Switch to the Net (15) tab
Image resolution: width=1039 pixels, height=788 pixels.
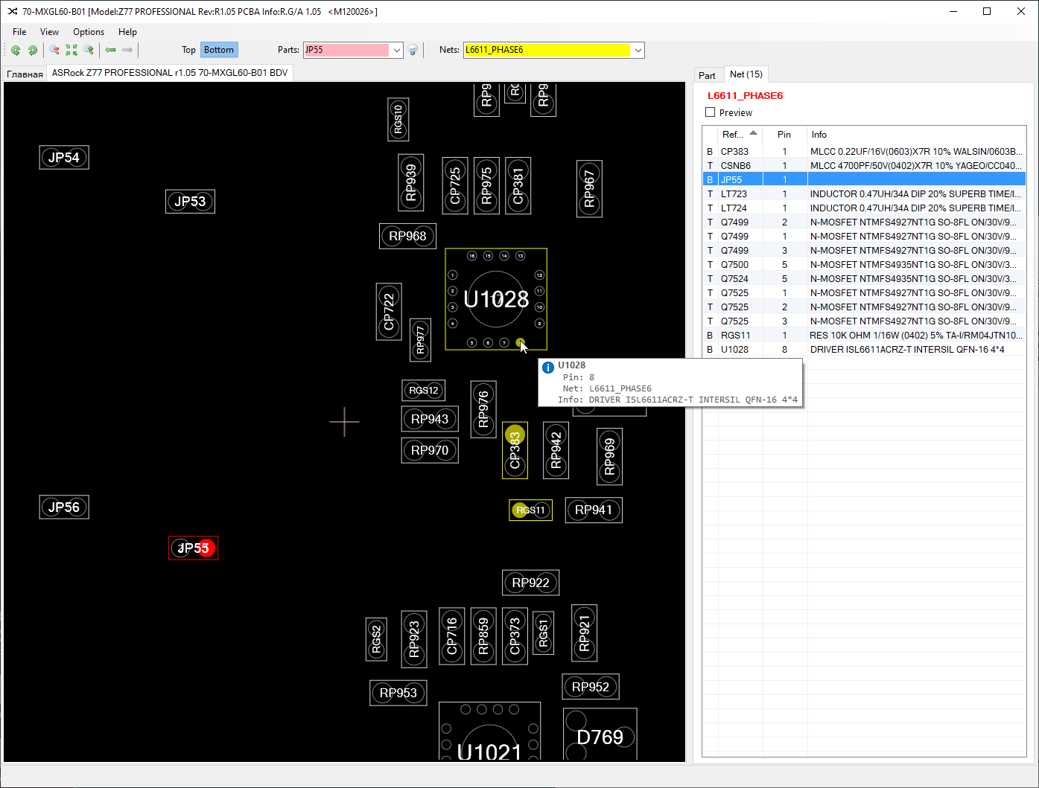coord(746,74)
